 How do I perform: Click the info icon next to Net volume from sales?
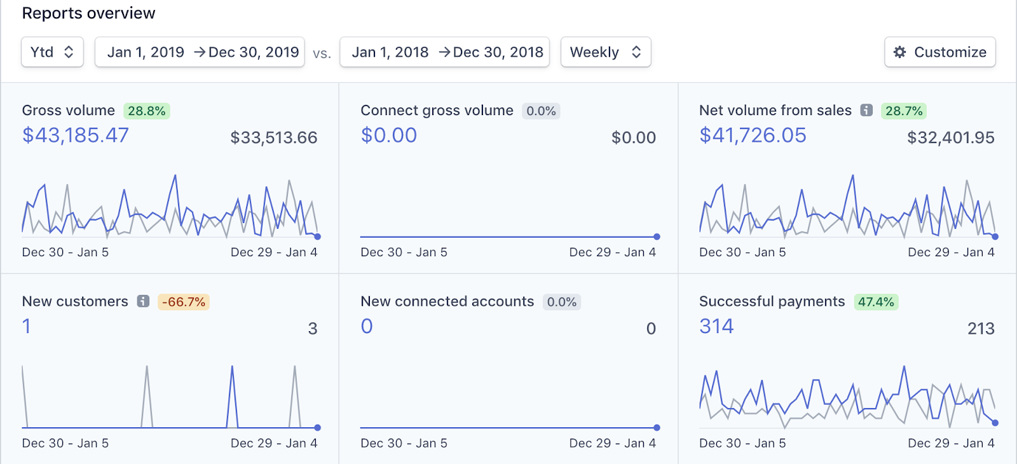coord(866,110)
